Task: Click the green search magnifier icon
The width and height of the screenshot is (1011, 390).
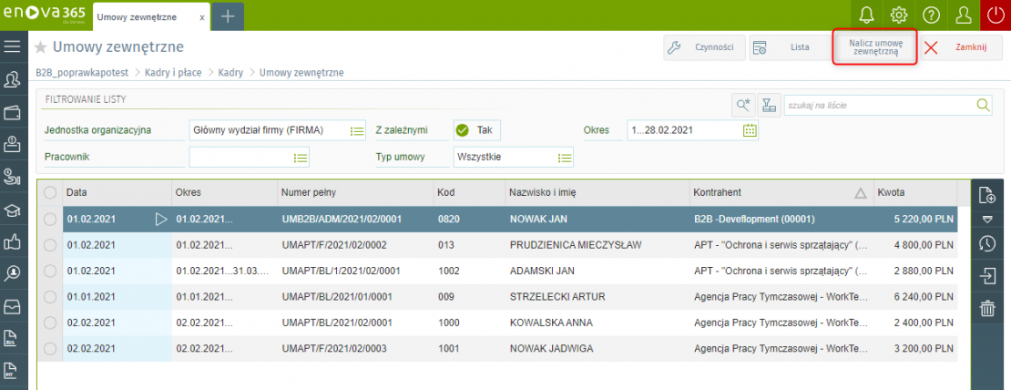Action: click(983, 105)
